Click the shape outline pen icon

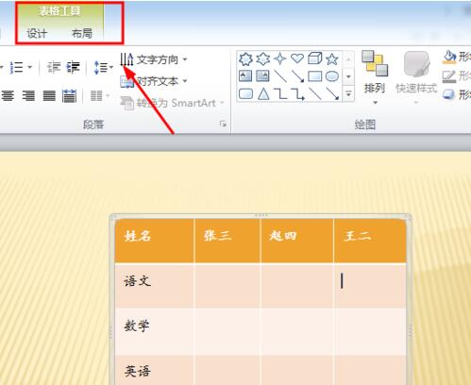click(x=449, y=76)
